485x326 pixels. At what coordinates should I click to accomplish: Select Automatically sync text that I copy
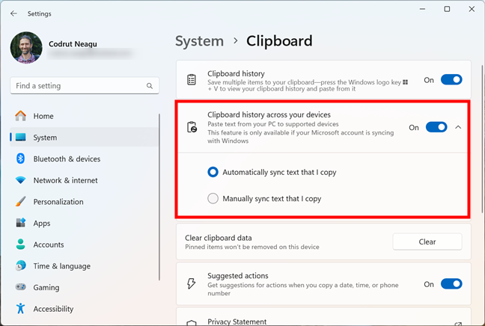[272, 172]
